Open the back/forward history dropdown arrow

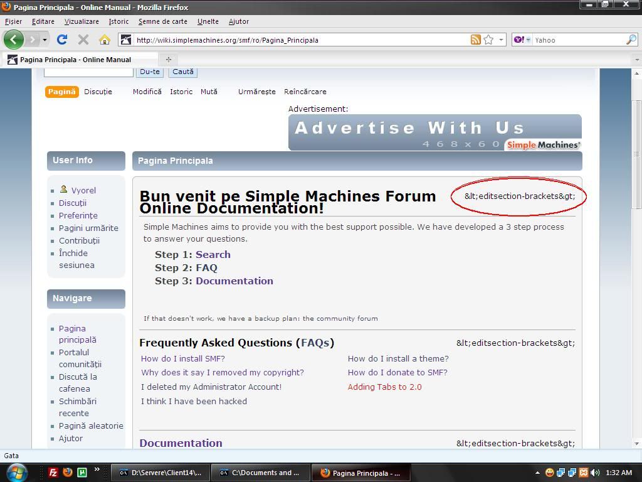tap(45, 40)
